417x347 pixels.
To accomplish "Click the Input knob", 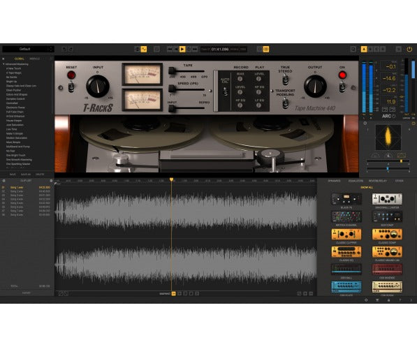I will (98, 86).
